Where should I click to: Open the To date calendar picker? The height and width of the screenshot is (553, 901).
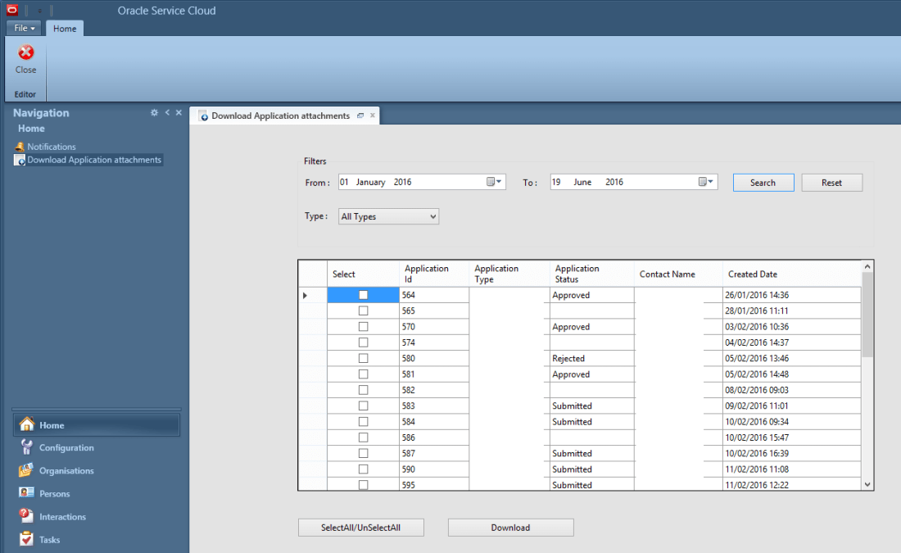pos(704,182)
